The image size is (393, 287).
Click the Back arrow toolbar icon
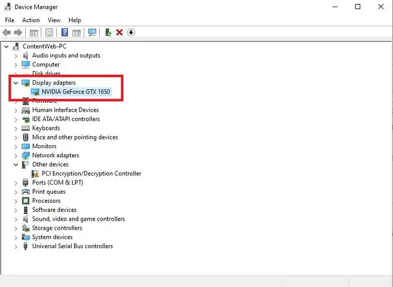(x=7, y=32)
